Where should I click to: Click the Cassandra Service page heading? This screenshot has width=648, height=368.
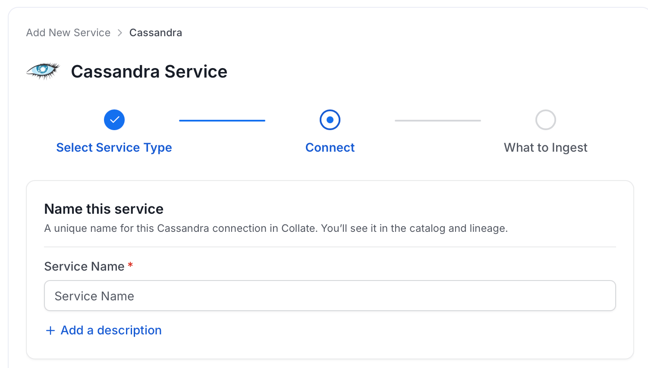coord(149,72)
